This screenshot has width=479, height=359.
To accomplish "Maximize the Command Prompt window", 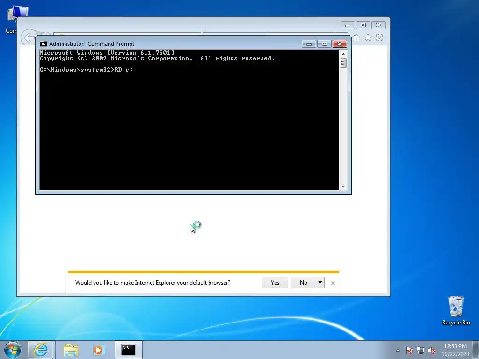I will pos(325,44).
